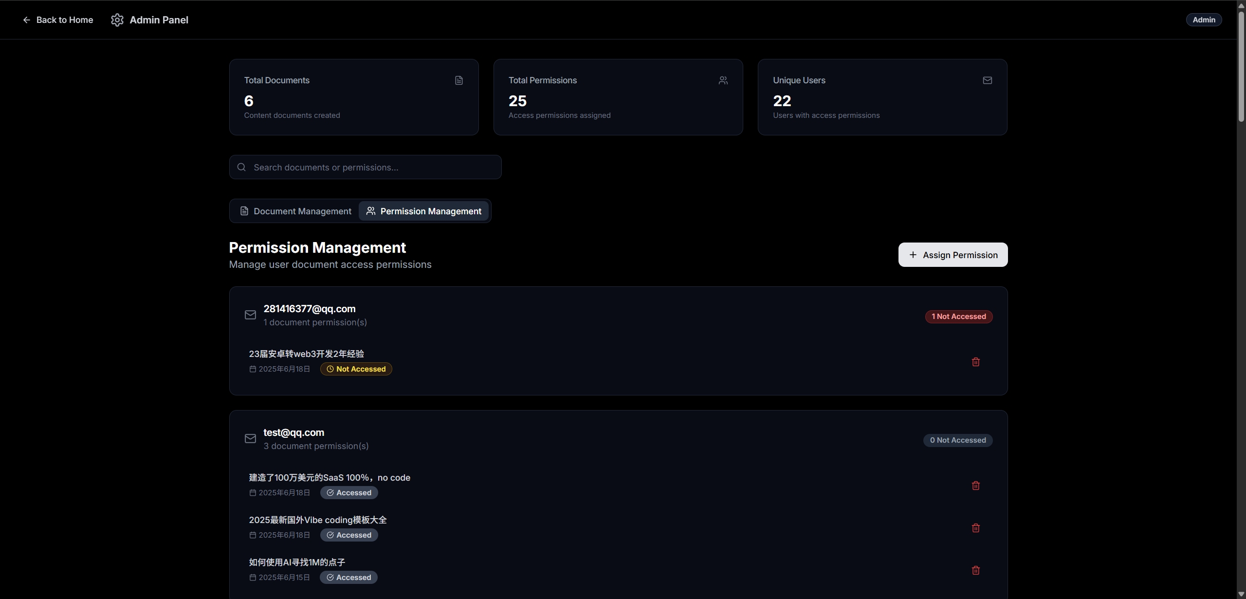Viewport: 1246px width, 599px height.
Task: Delete the Vibe coding模板大全 permission
Action: pyautogui.click(x=975, y=528)
